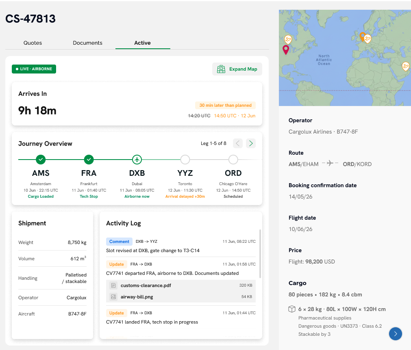Screen dimensions: 411x350
Task: Click the plane pin at map's right edge
Action: 405,66
